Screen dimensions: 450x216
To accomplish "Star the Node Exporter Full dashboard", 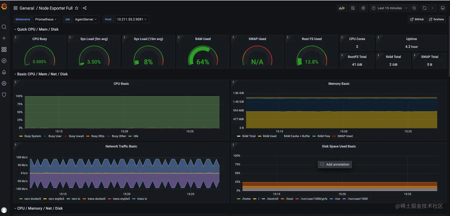I will [x=76, y=8].
